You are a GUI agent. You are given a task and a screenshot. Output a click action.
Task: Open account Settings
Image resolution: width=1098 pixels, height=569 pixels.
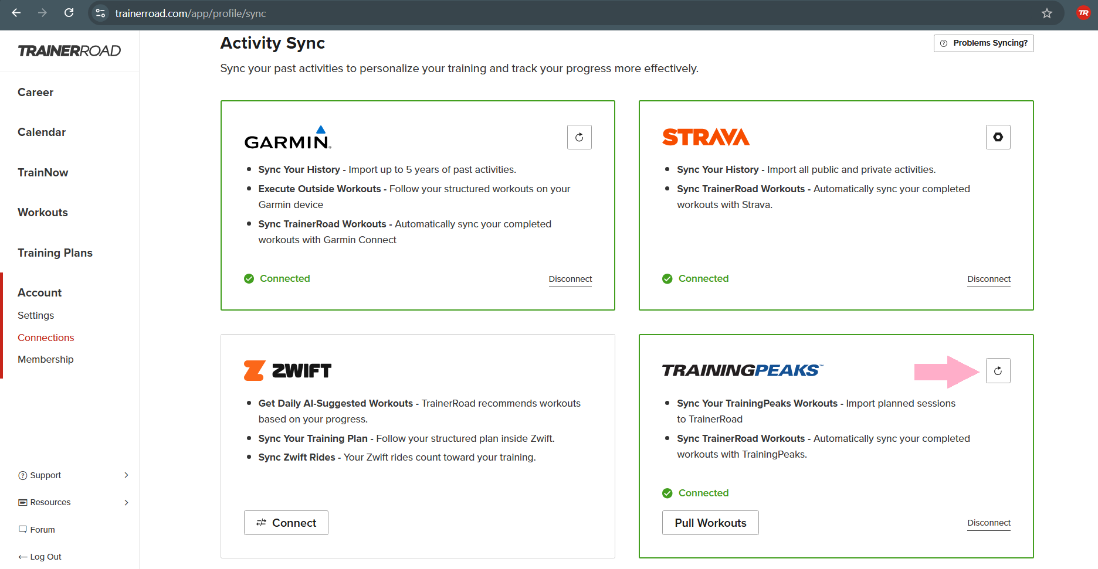36,315
